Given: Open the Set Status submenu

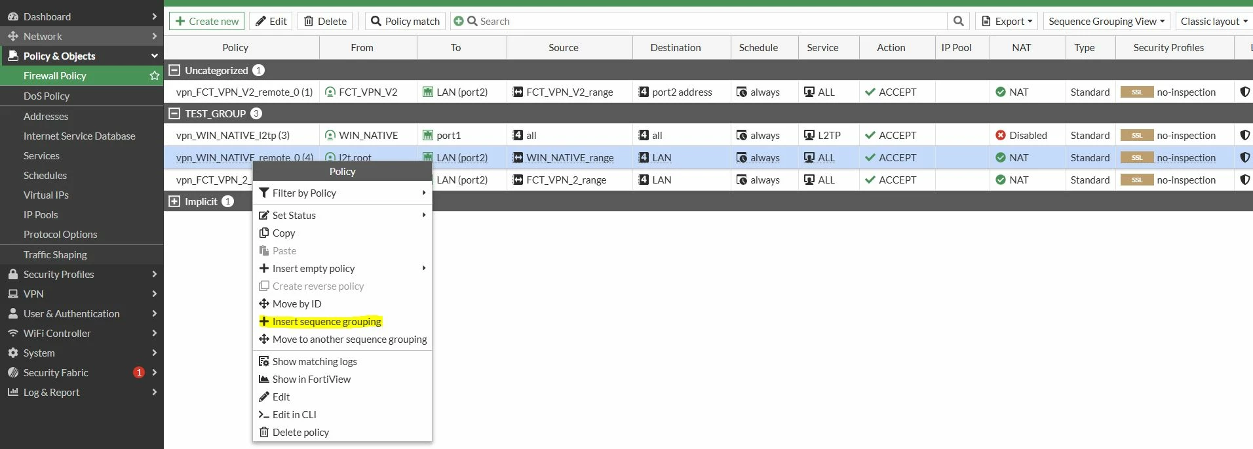Looking at the screenshot, I should coord(342,215).
